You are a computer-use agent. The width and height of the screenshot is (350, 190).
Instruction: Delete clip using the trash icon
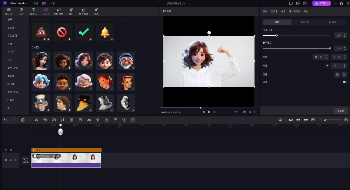[x=23, y=120]
